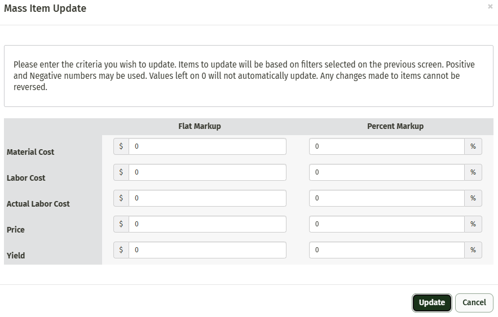Click the percent sign in Actual Labor Cost row
The height and width of the screenshot is (317, 498).
473,198
